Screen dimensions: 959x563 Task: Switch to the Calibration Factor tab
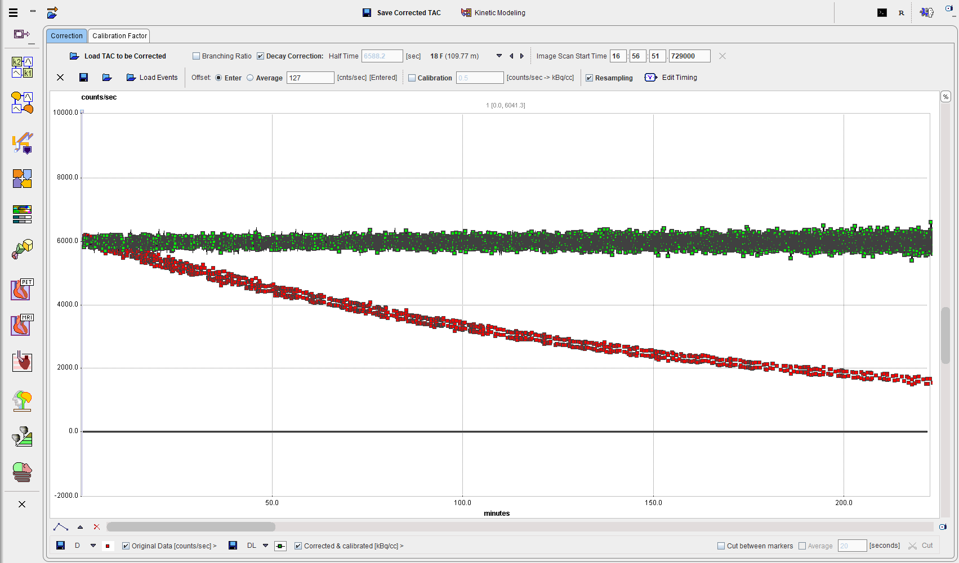[119, 36]
